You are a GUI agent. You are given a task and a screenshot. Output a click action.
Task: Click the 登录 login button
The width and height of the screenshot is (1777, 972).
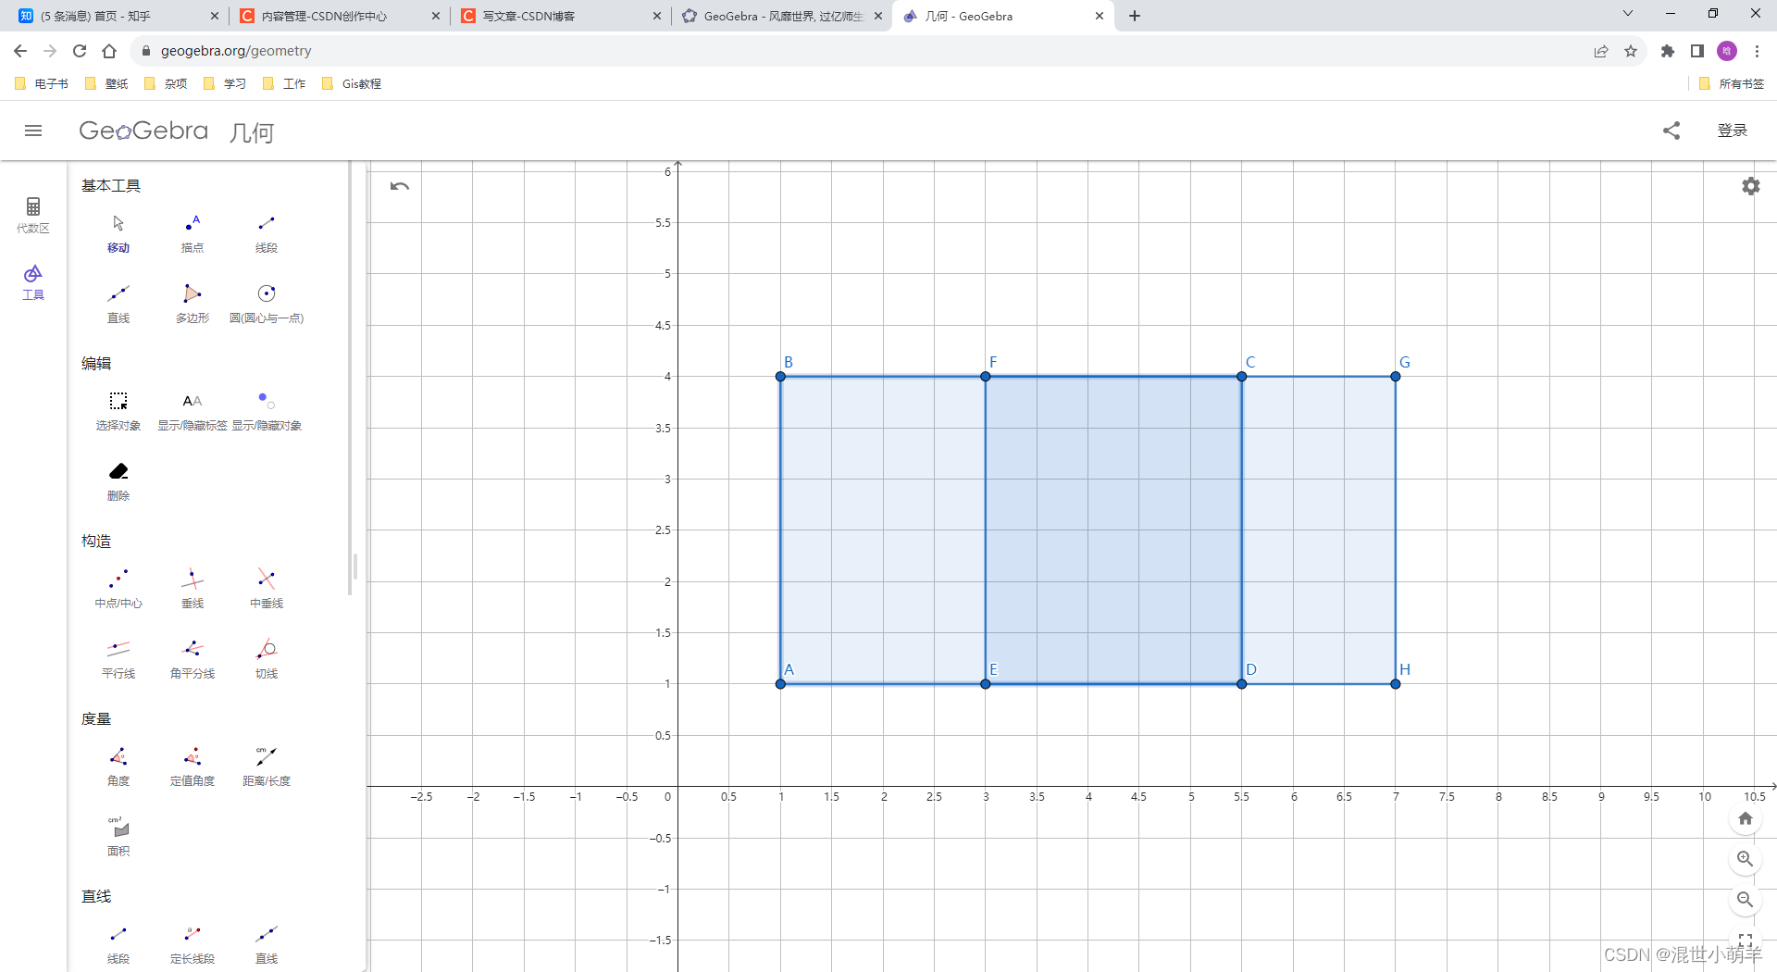click(x=1733, y=131)
